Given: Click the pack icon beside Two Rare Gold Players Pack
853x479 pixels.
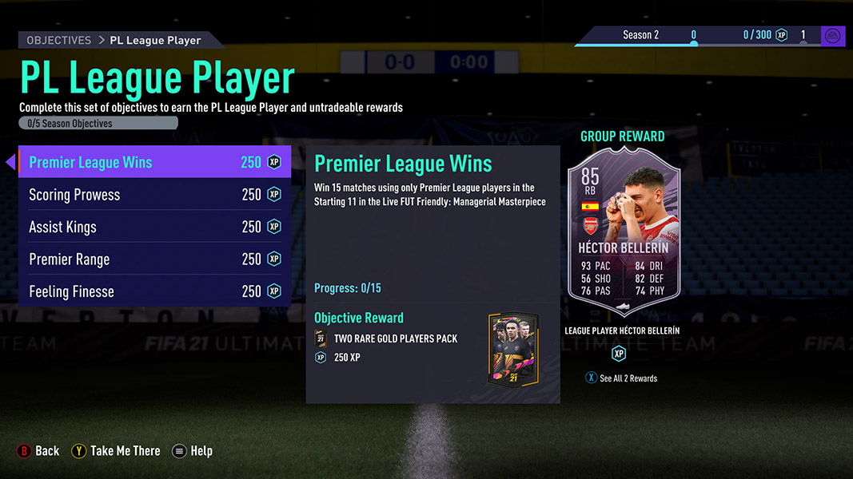Looking at the screenshot, I should point(320,338).
